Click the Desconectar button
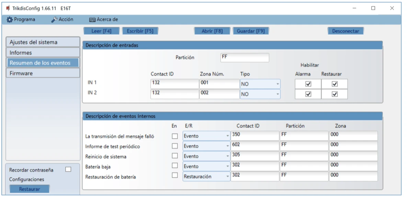The image size is (412, 197). [345, 31]
